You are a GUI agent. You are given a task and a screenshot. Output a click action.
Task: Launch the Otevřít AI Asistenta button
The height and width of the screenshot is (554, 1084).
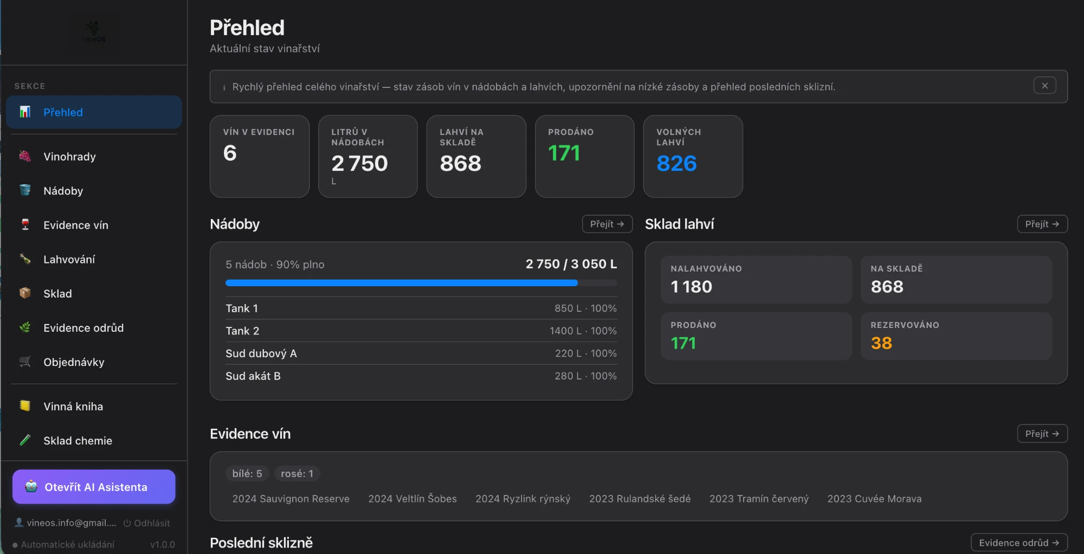pos(94,487)
